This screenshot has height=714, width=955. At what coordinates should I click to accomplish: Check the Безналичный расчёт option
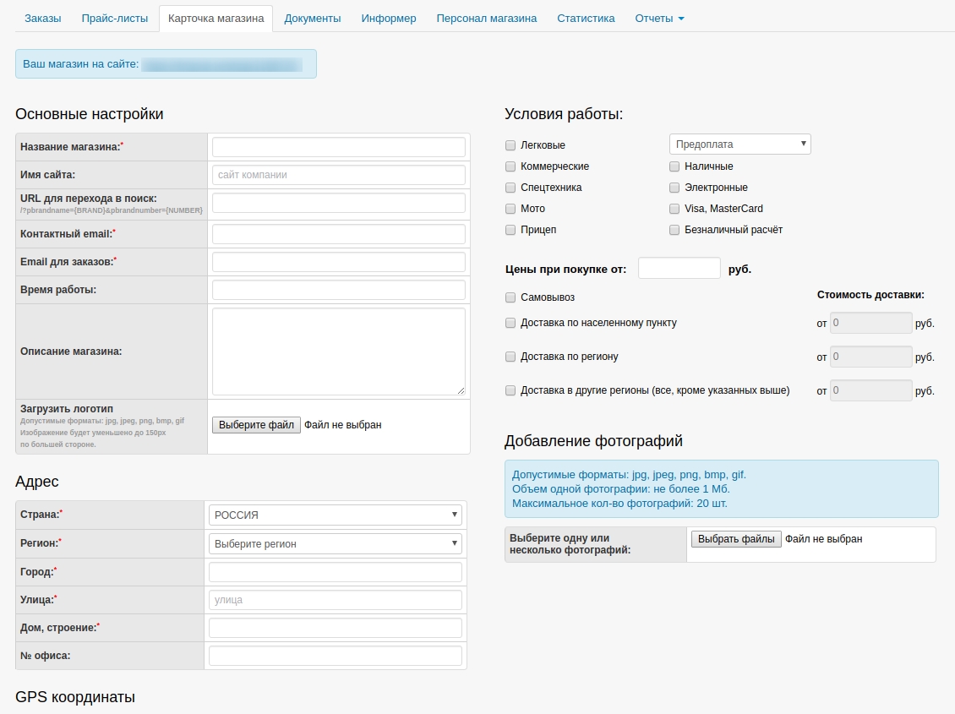(x=674, y=230)
